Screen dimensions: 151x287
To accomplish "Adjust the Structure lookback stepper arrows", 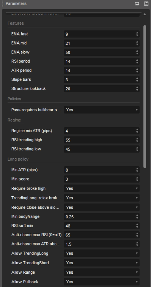I will [137, 89].
